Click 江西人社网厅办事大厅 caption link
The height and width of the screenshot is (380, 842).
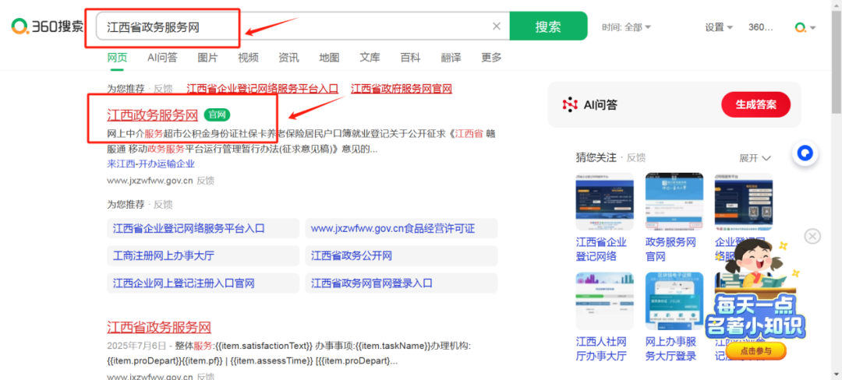[601, 349]
